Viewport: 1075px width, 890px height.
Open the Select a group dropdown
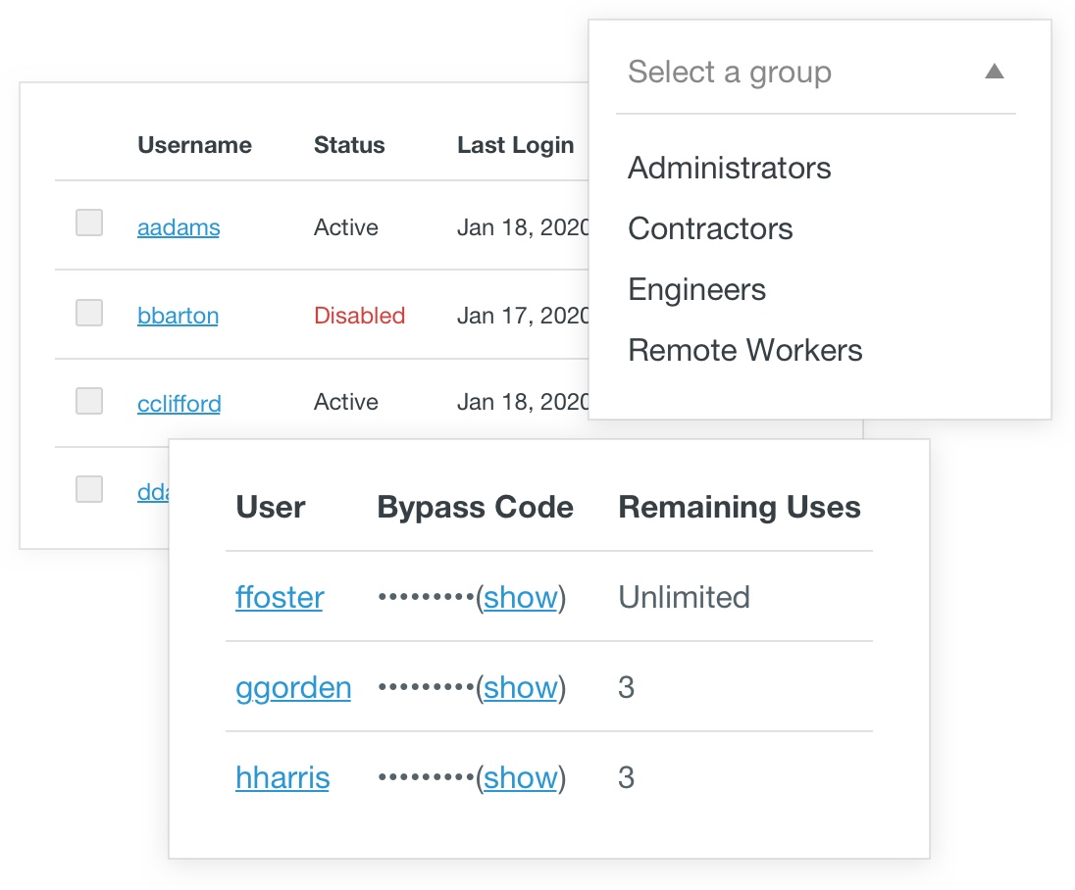[729, 73]
